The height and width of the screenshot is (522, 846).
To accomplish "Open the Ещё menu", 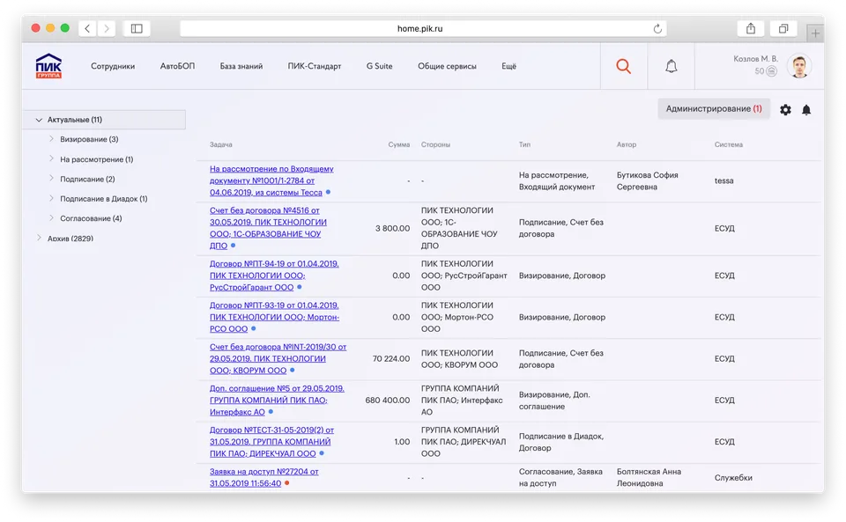I will [x=508, y=66].
